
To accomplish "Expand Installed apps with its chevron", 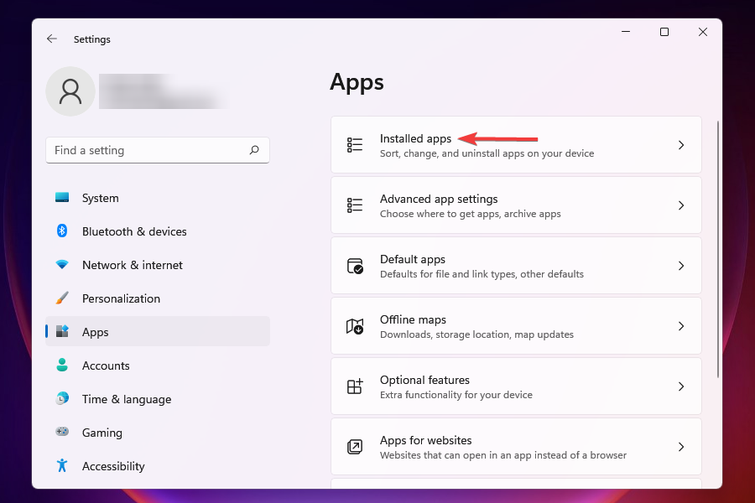I will coord(681,145).
